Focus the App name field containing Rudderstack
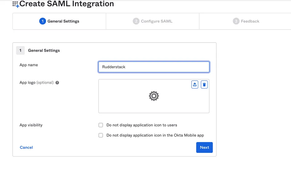 [154, 67]
